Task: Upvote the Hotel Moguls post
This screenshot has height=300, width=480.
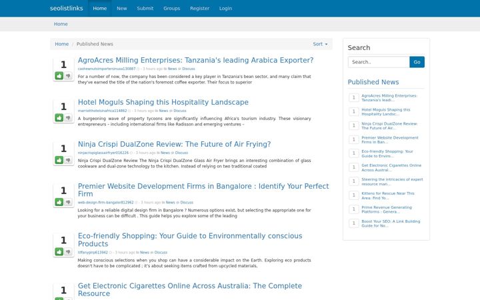Action: coord(59,118)
